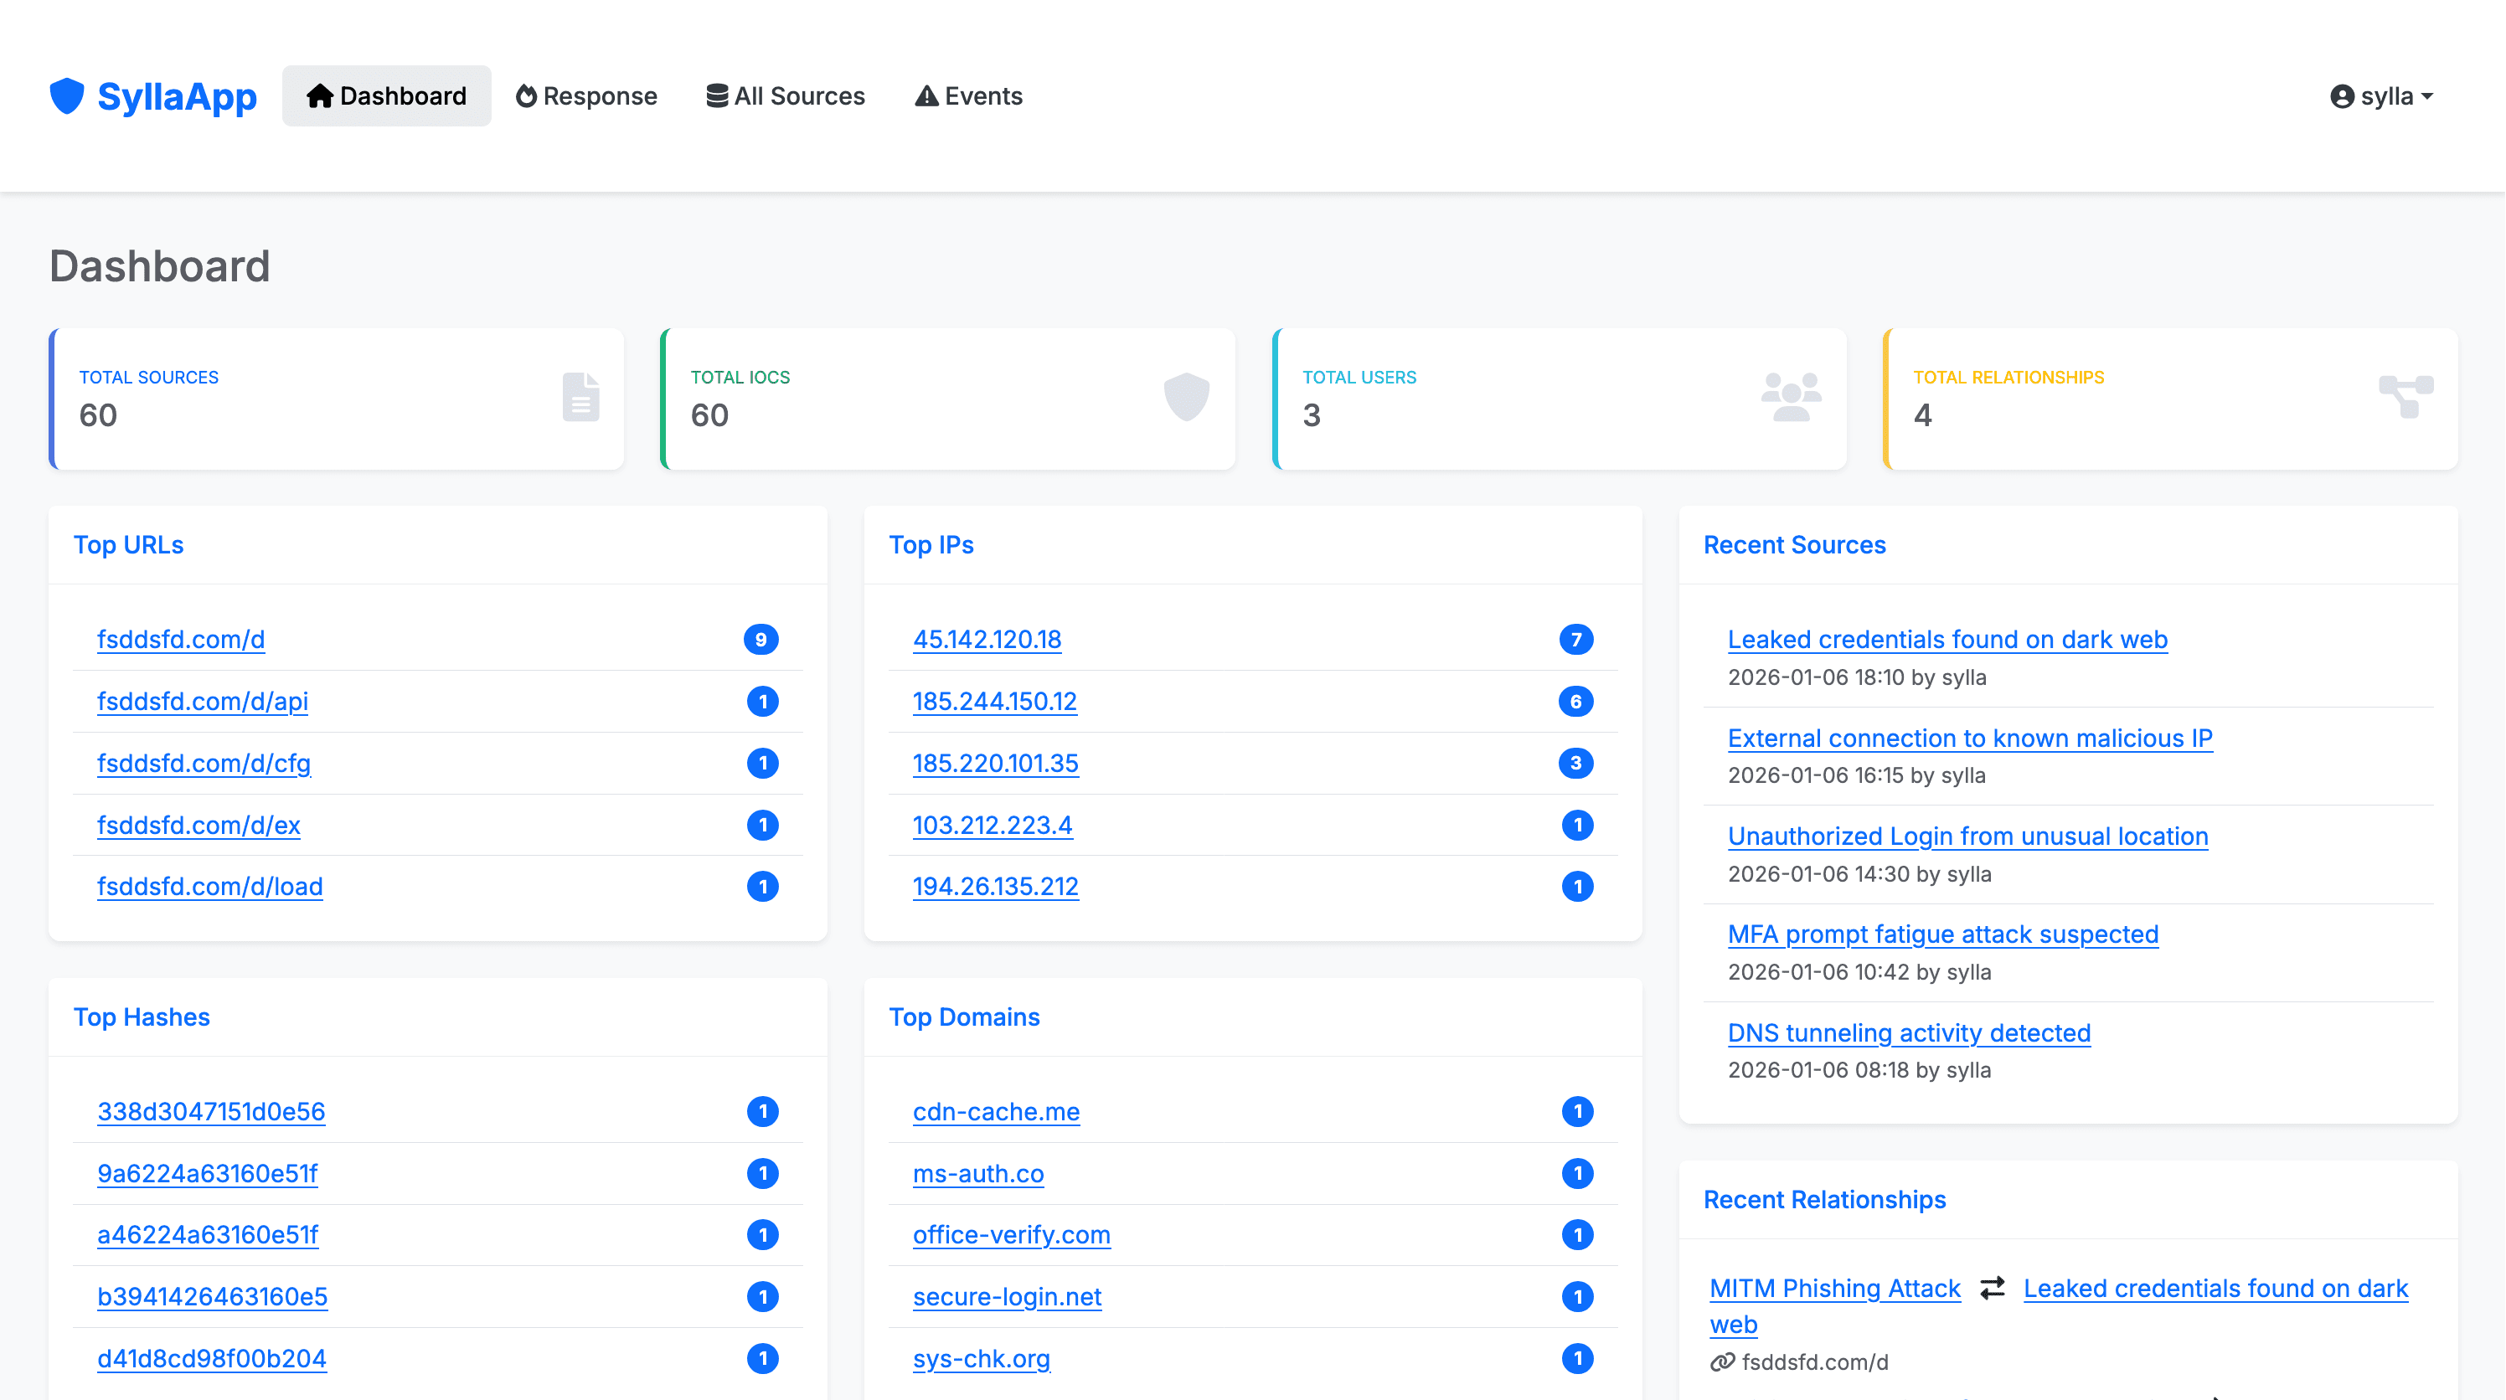Open the All Sources page

786,95
